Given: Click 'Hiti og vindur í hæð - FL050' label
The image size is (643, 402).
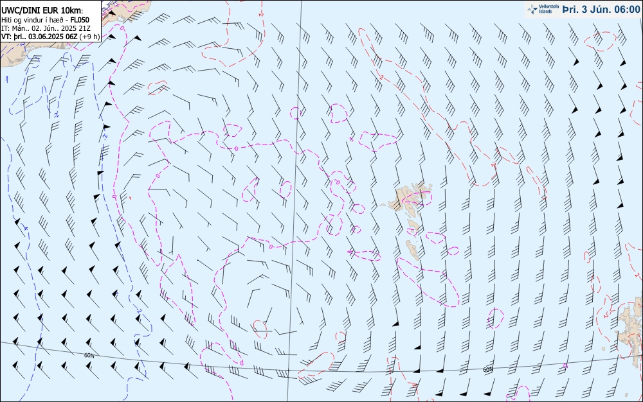Looking at the screenshot, I should coord(45,20).
